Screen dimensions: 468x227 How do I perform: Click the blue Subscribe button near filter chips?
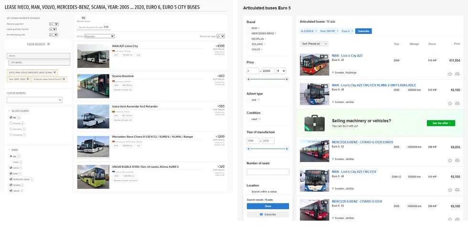click(363, 31)
